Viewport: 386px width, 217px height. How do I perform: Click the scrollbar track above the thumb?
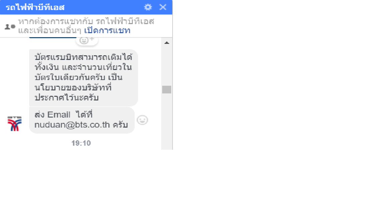click(167, 65)
